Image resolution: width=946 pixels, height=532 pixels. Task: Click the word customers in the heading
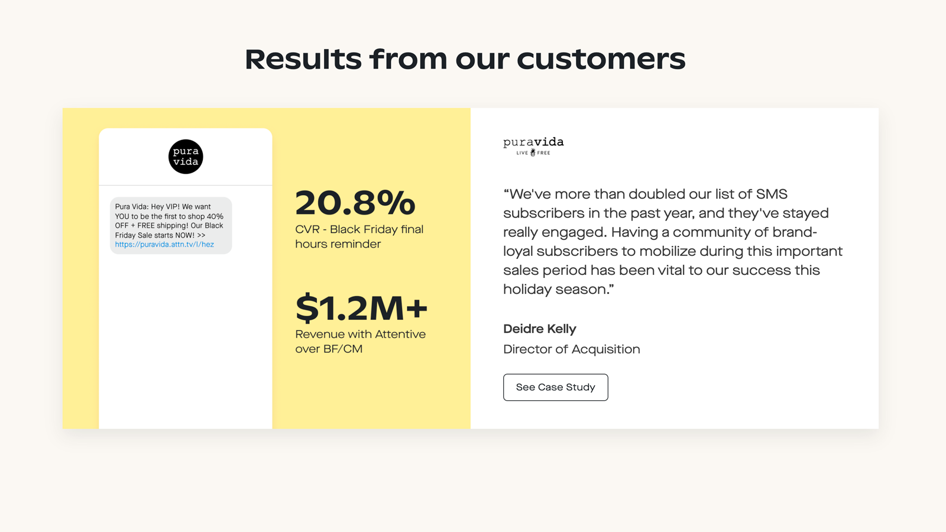point(601,59)
